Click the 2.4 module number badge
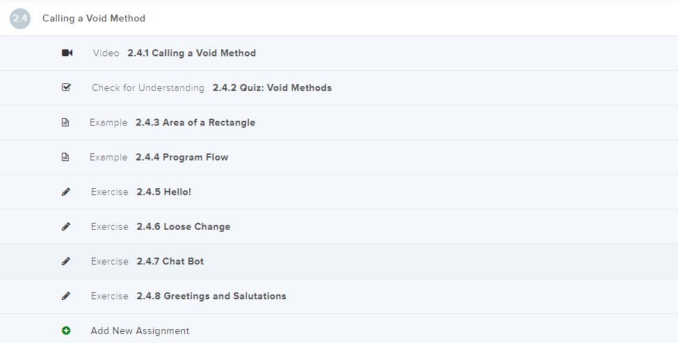This screenshot has height=343, width=678. point(20,19)
